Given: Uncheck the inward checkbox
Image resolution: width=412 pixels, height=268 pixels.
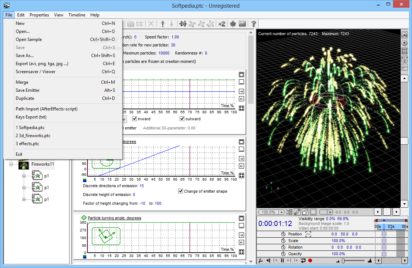Looking at the screenshot, I should [x=134, y=119].
